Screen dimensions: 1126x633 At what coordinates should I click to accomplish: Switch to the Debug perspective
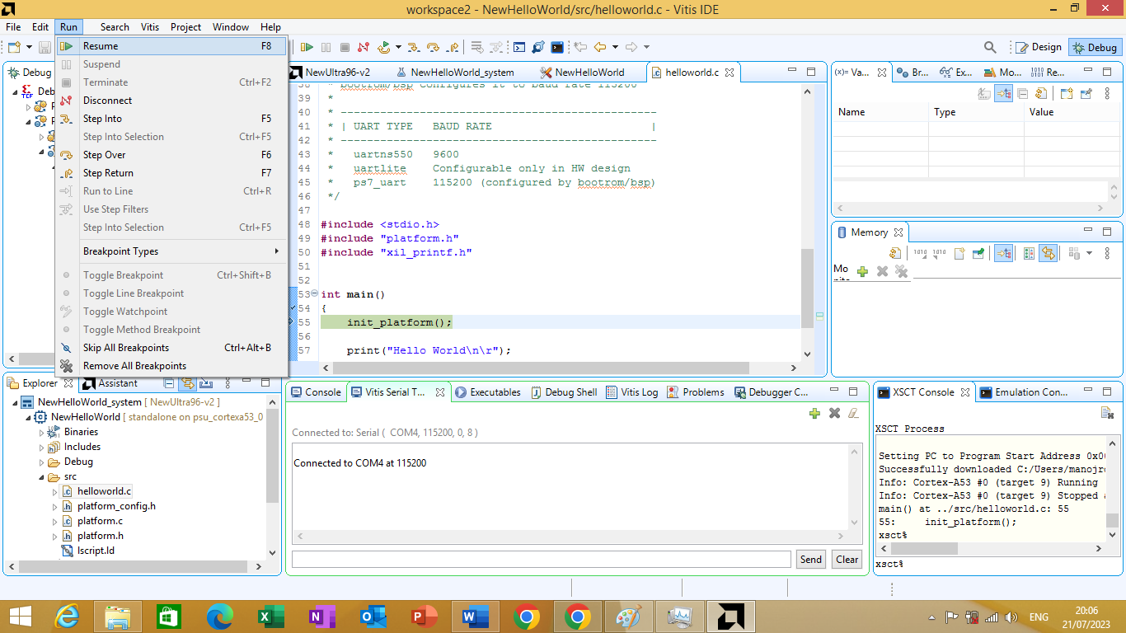coord(1095,47)
